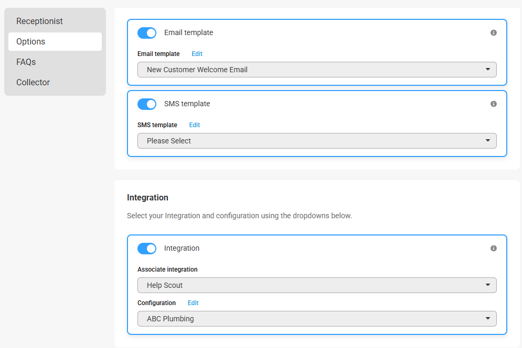
Task: Click Edit next to SMS template
Action: [x=195, y=125]
